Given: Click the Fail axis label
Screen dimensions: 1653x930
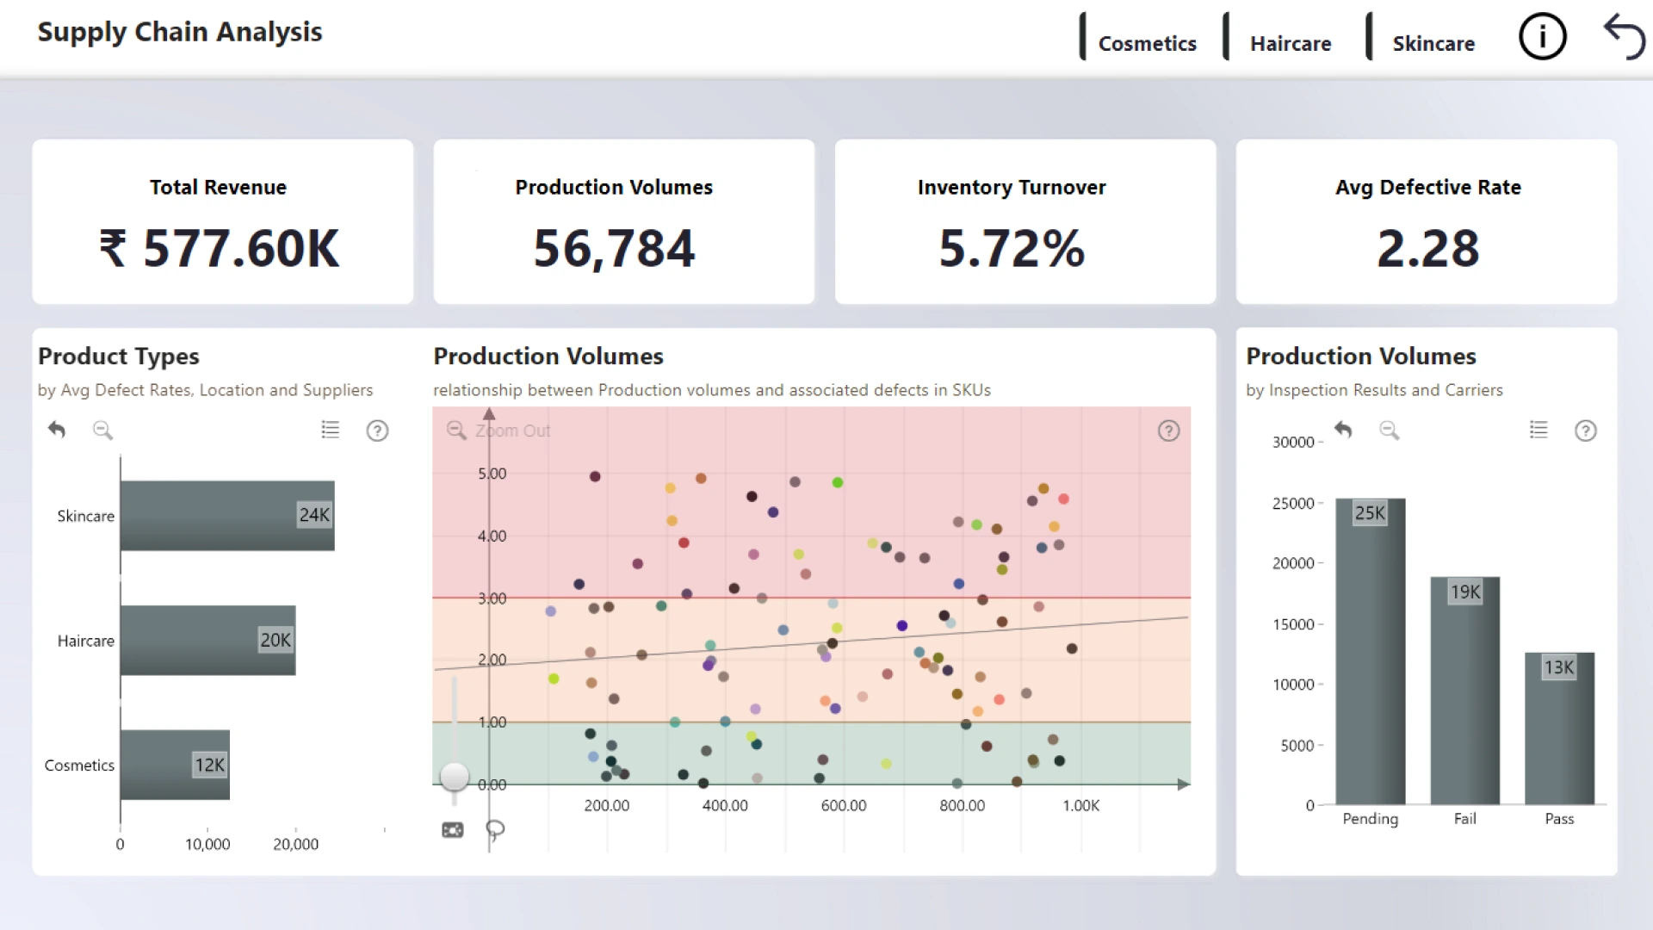Looking at the screenshot, I should (1465, 819).
